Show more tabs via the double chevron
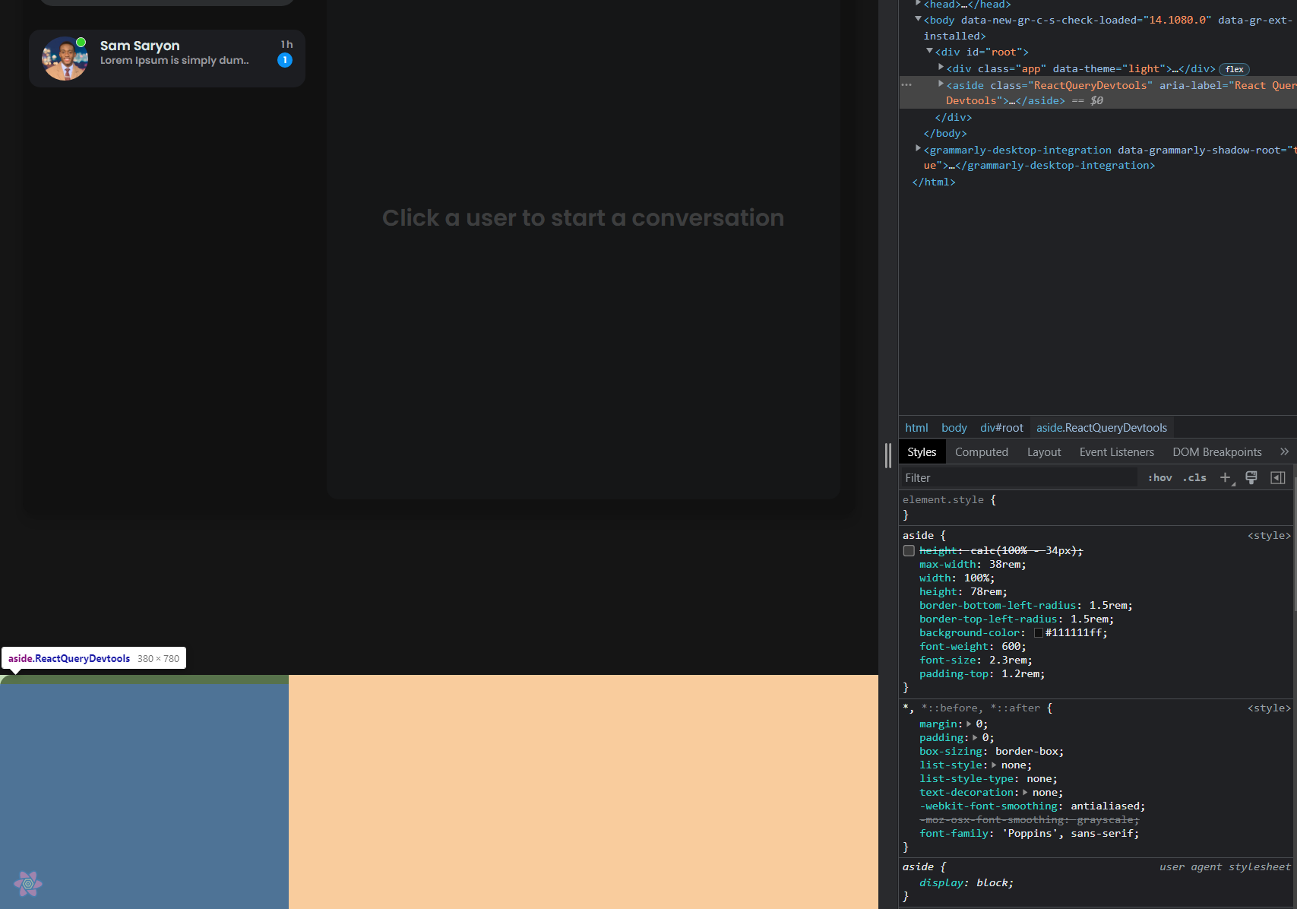 click(x=1284, y=451)
